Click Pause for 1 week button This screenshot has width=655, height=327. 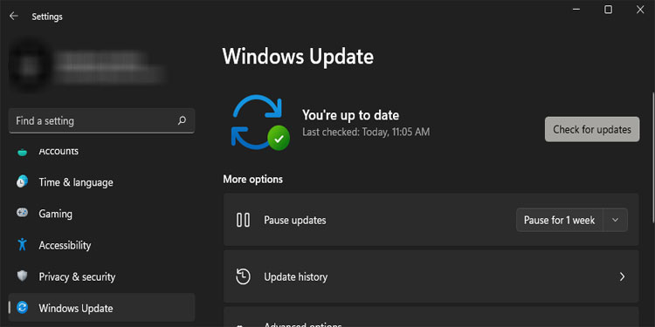(559, 220)
